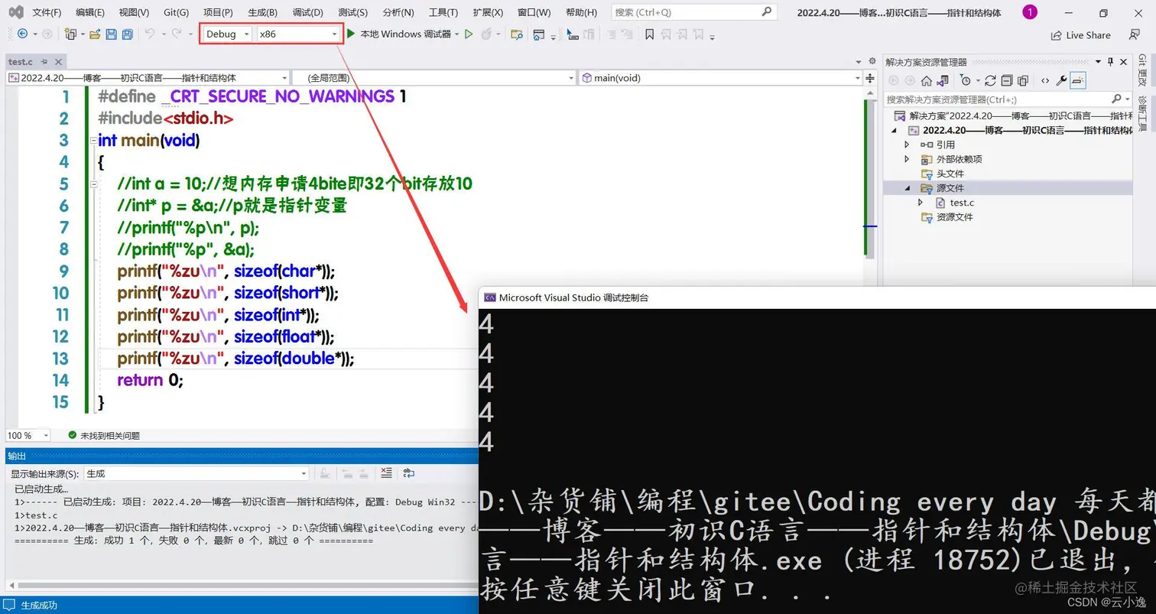Image resolution: width=1156 pixels, height=614 pixels.
Task: Open properties via the wrench icon
Action: pyautogui.click(x=1061, y=80)
